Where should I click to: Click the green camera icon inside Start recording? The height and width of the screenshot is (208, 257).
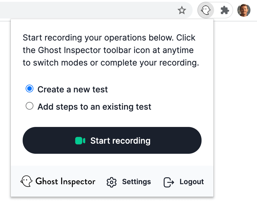(80, 140)
